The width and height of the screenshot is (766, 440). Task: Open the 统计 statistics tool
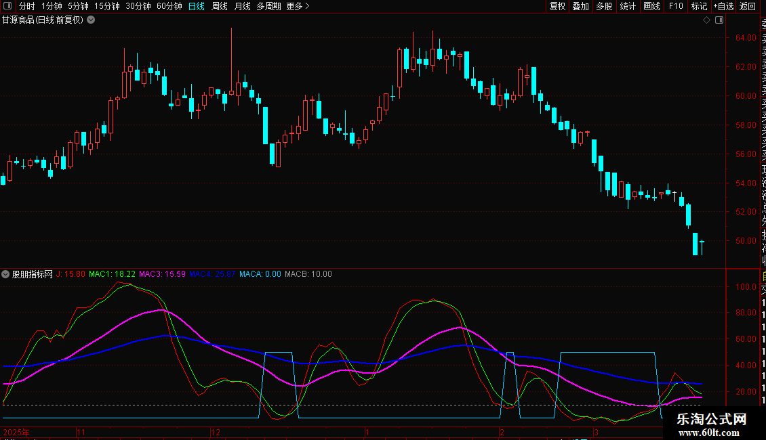click(x=628, y=6)
